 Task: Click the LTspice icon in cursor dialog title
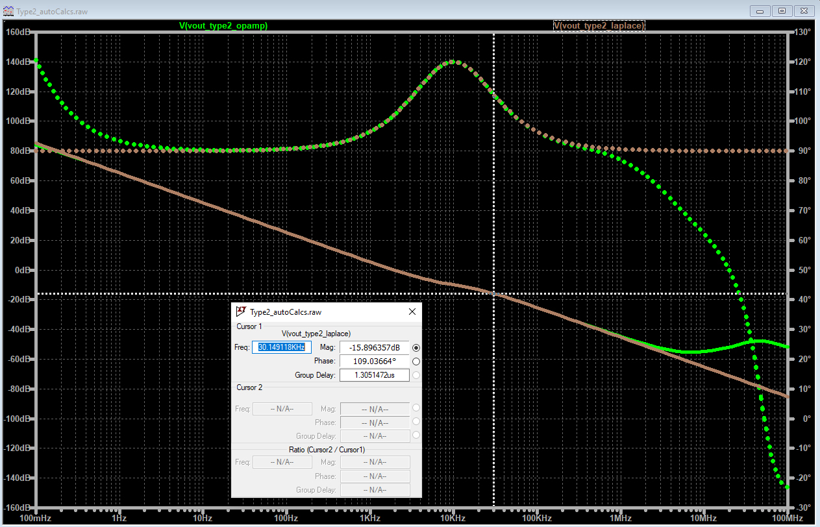click(x=241, y=312)
